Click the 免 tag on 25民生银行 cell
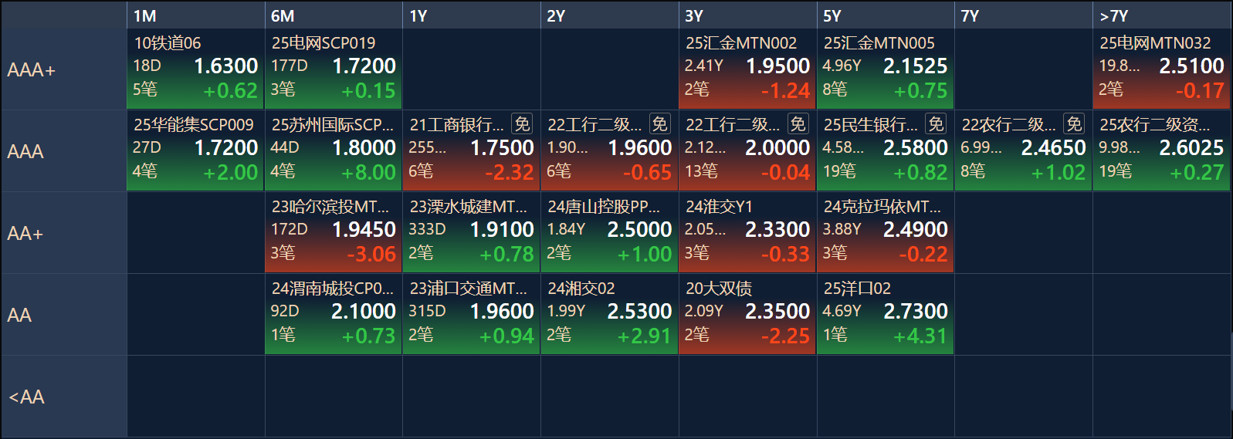The image size is (1233, 439). pos(936,124)
